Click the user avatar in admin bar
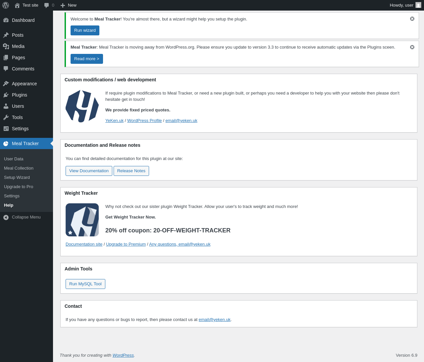 pos(418,5)
